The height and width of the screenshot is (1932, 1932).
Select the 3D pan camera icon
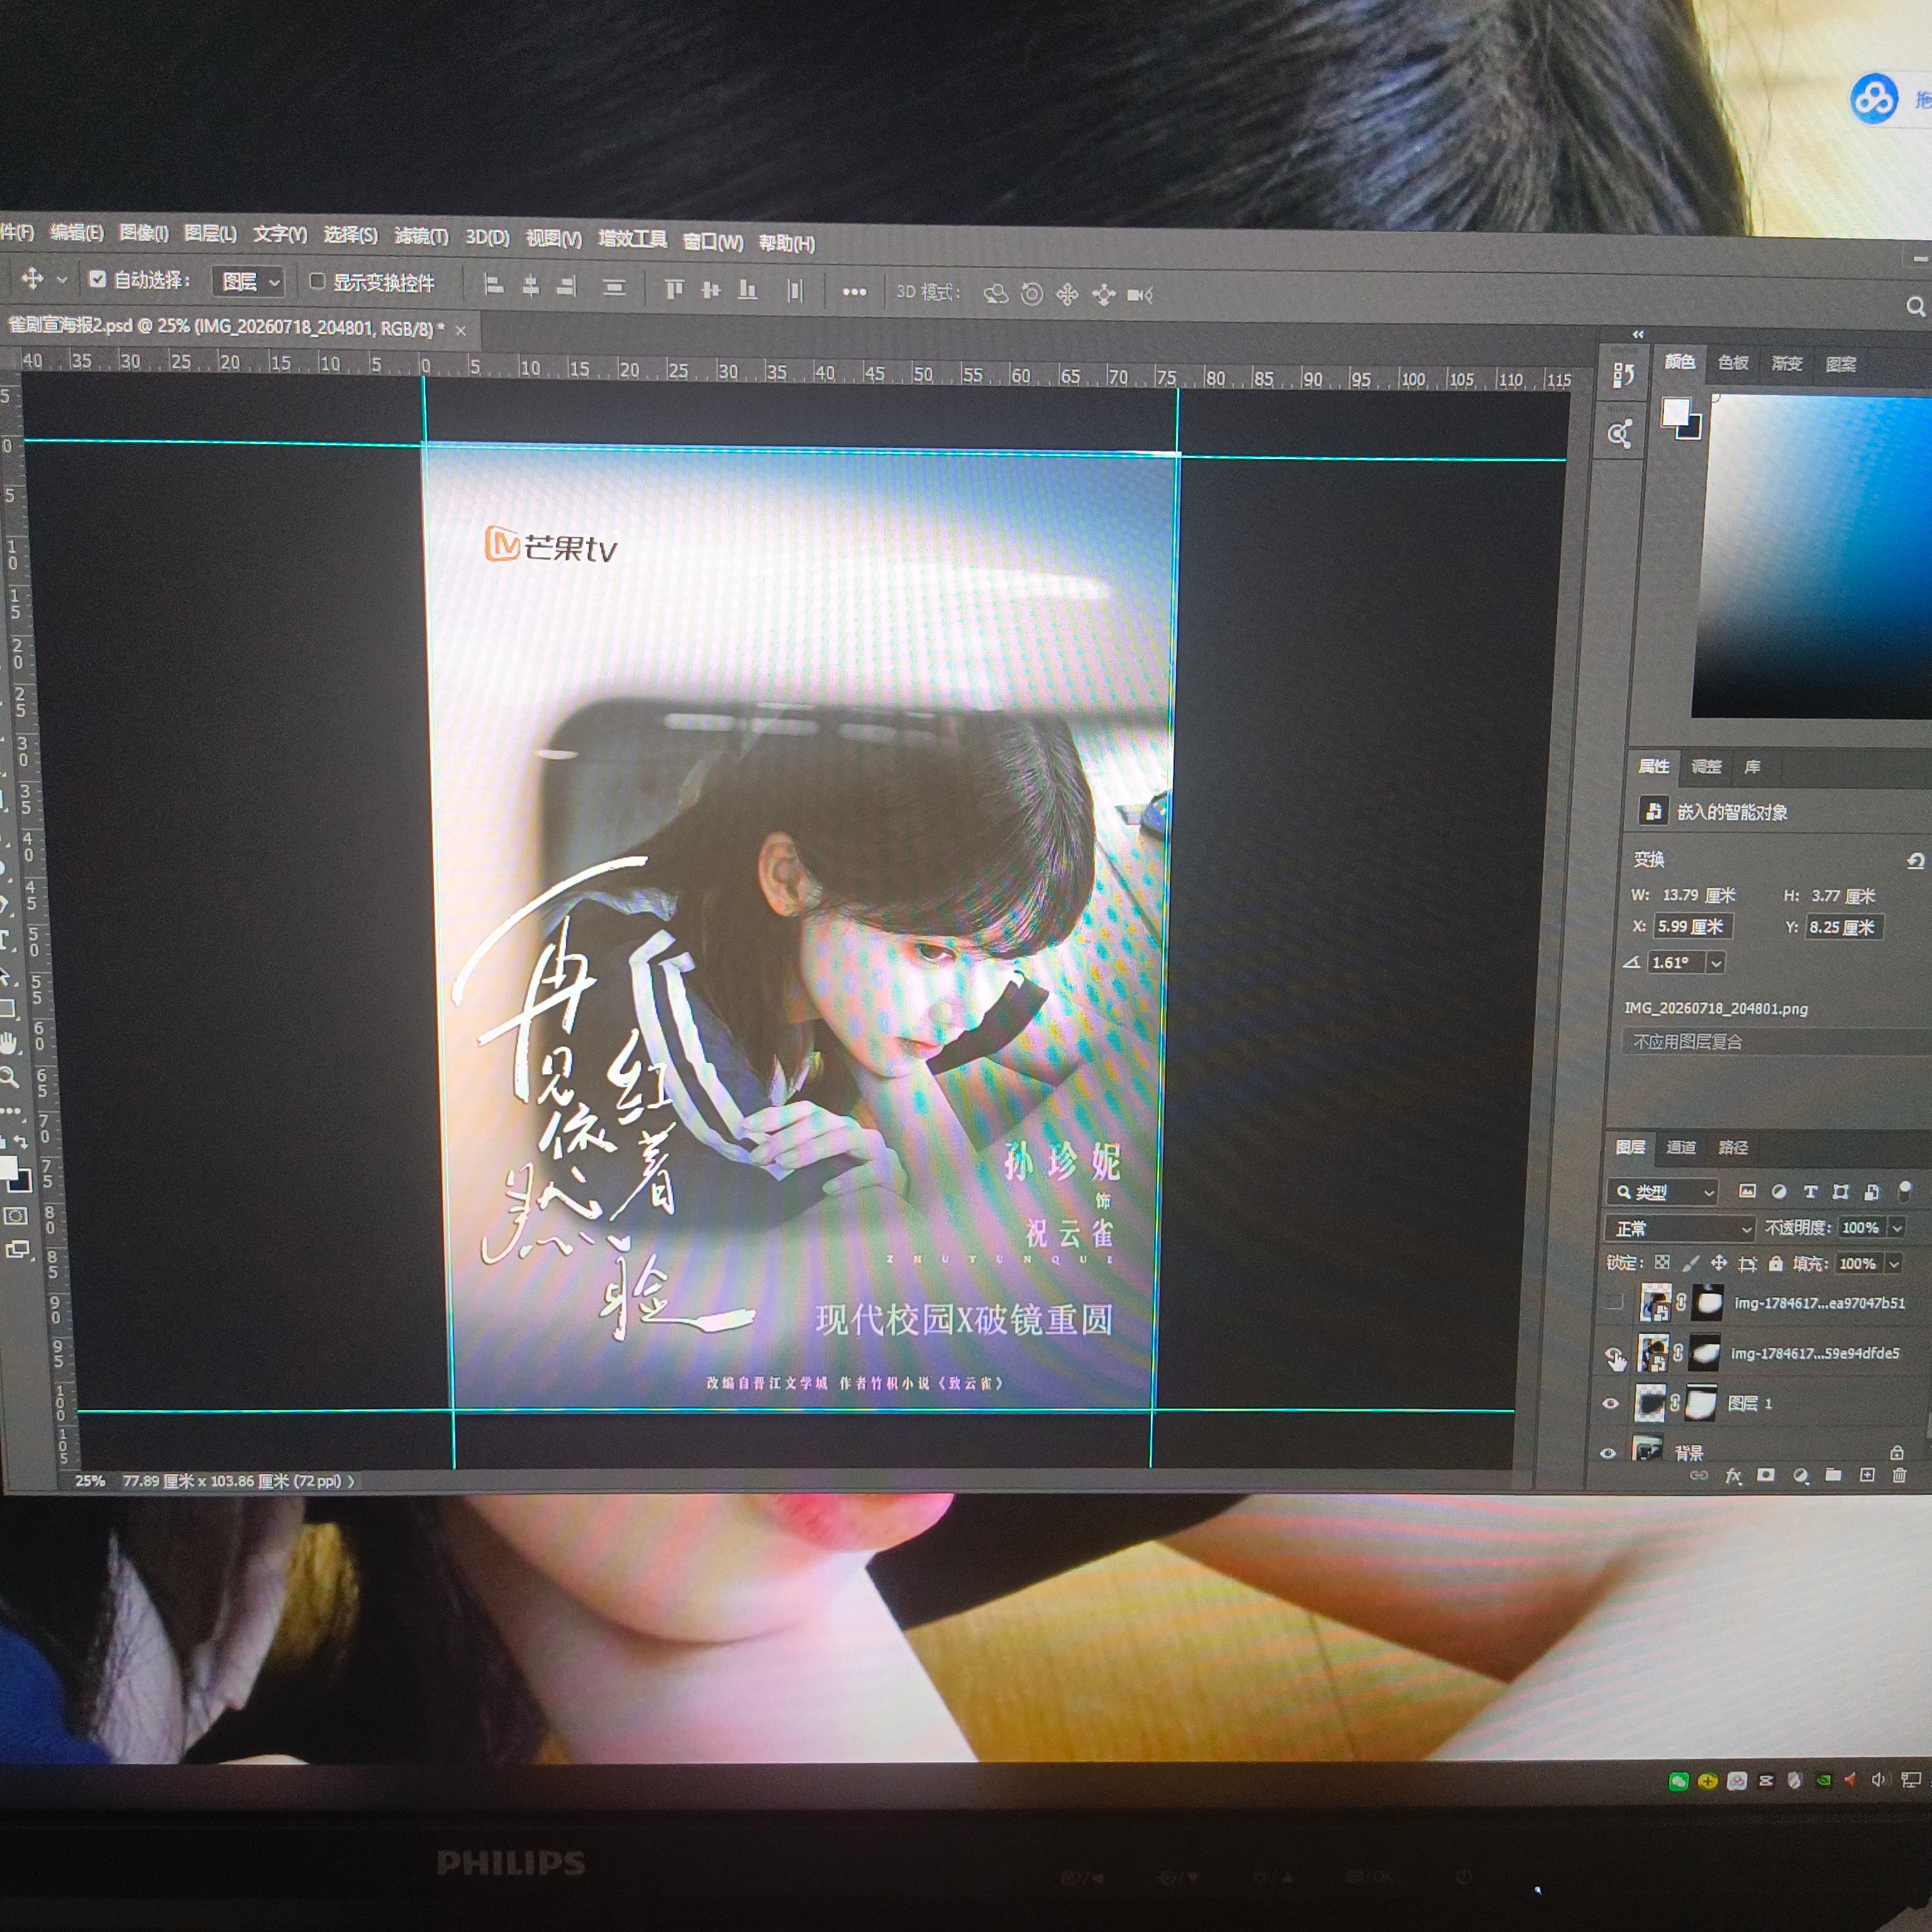[x=1068, y=294]
